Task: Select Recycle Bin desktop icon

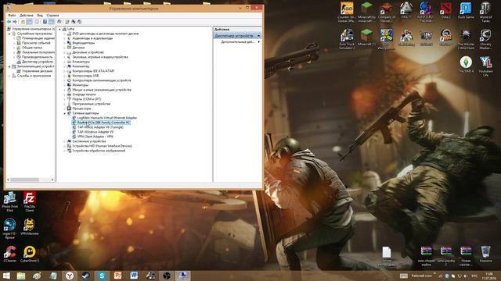Action: pyautogui.click(x=485, y=254)
